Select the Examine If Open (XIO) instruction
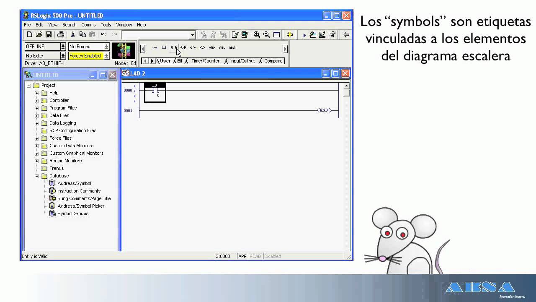This screenshot has height=302, width=536. click(x=183, y=48)
